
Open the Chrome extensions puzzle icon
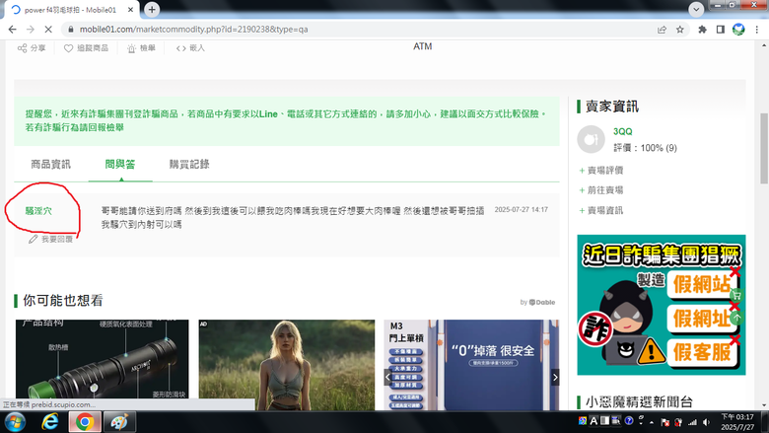[x=702, y=30]
